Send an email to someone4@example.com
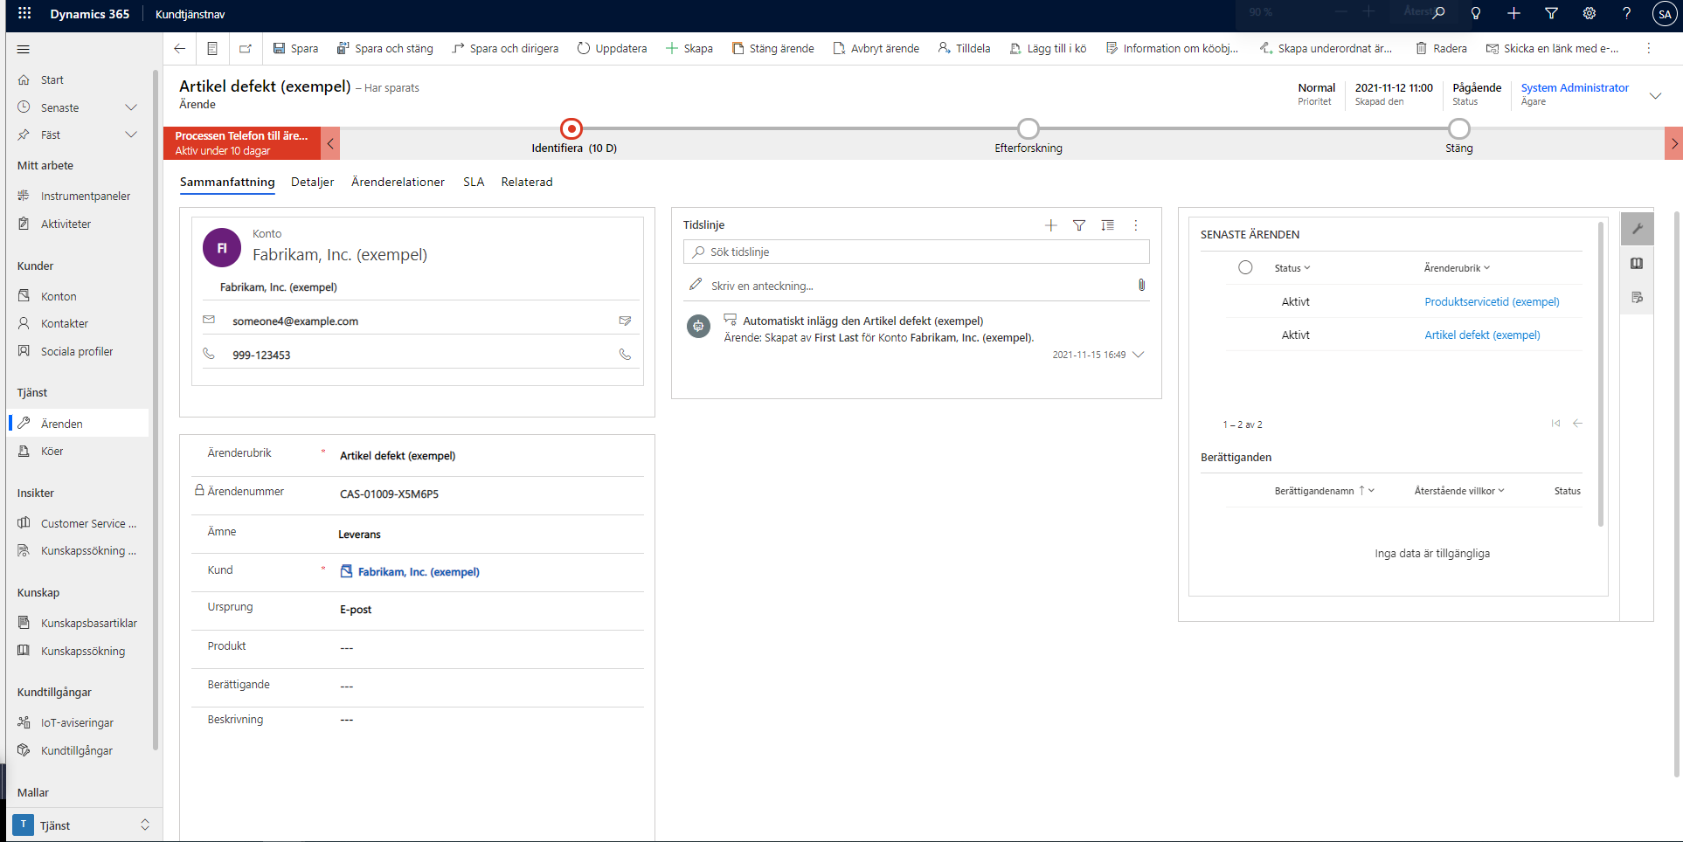 tap(626, 321)
